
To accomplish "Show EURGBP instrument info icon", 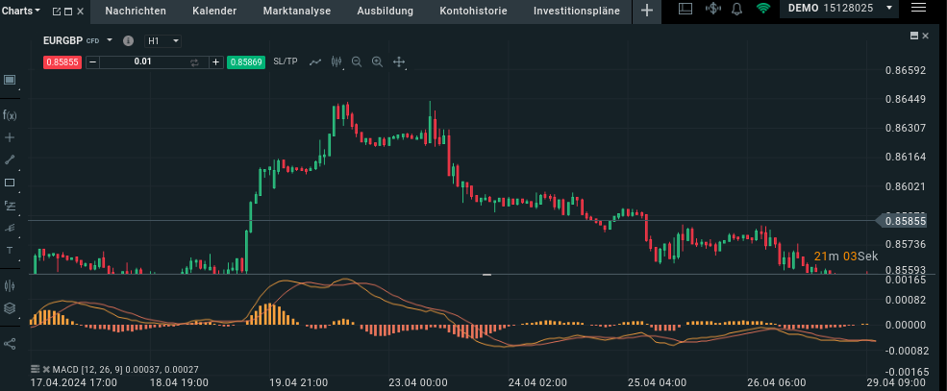I will point(128,40).
